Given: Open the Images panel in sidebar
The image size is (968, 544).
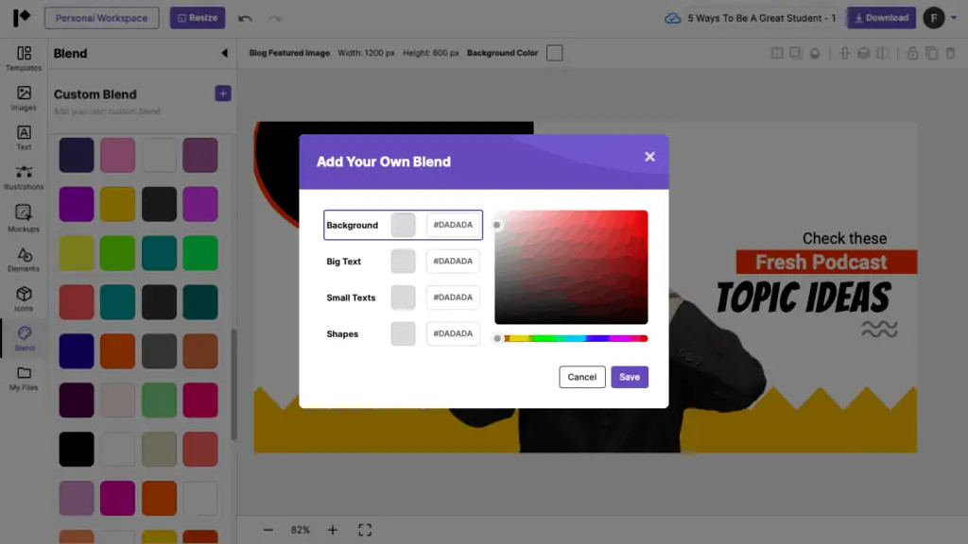Looking at the screenshot, I should [x=24, y=98].
